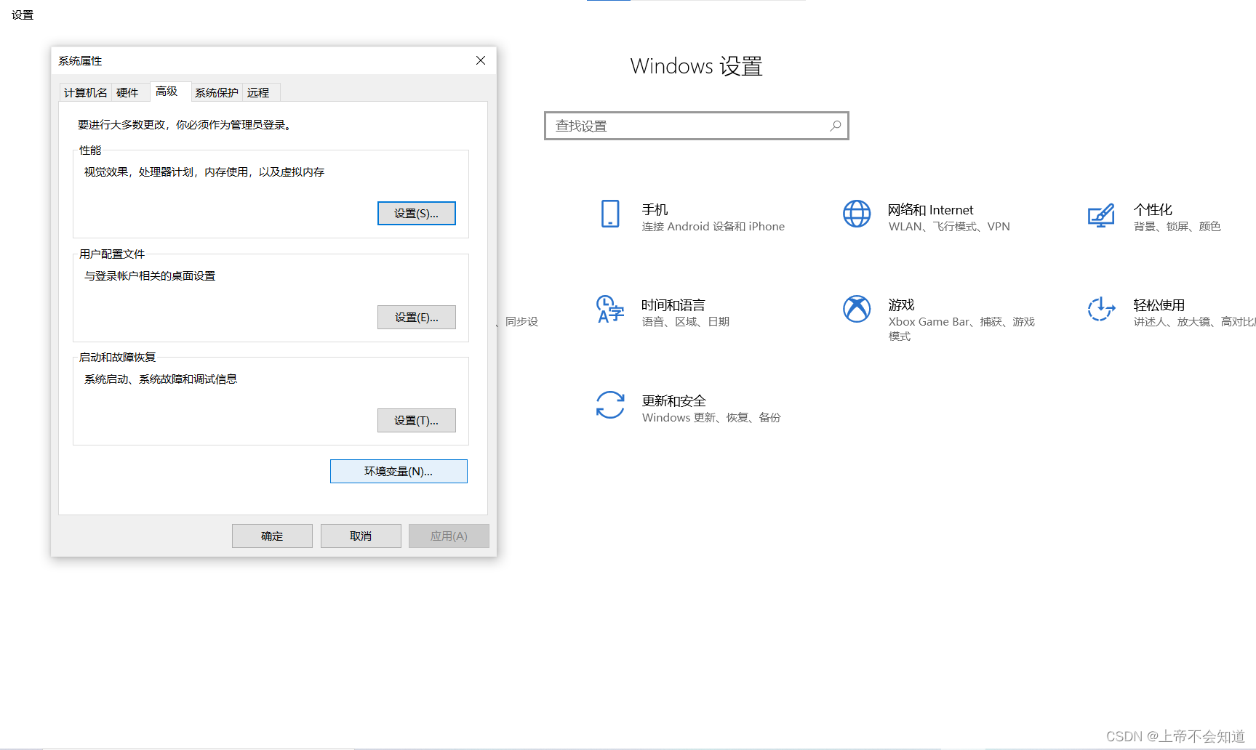The height and width of the screenshot is (750, 1256).
Task: Click the phone icon in Windows Settings
Action: (610, 214)
